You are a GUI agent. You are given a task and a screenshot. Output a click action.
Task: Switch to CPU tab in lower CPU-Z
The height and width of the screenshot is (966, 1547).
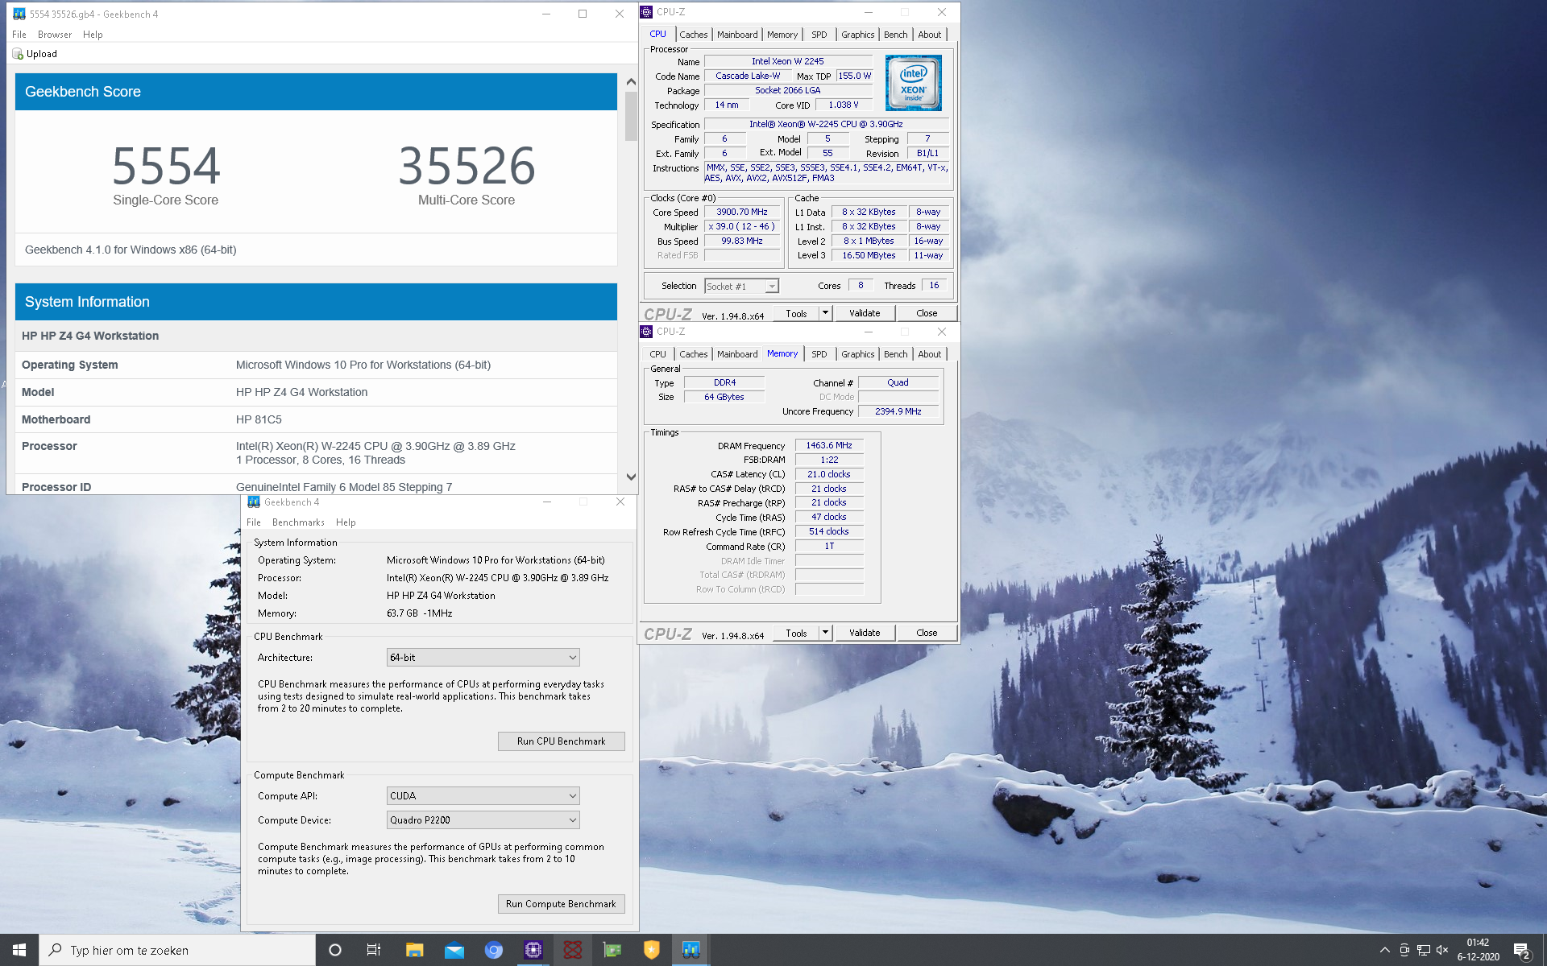click(658, 354)
